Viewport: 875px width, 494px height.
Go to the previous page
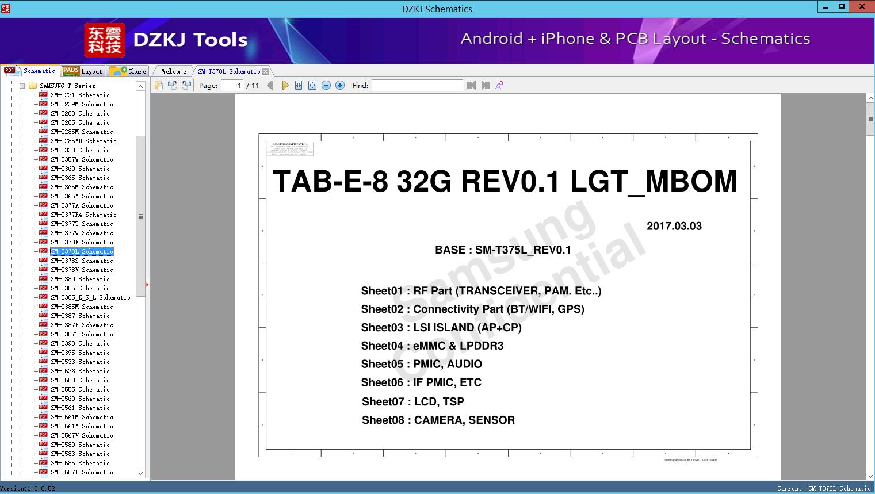click(270, 85)
